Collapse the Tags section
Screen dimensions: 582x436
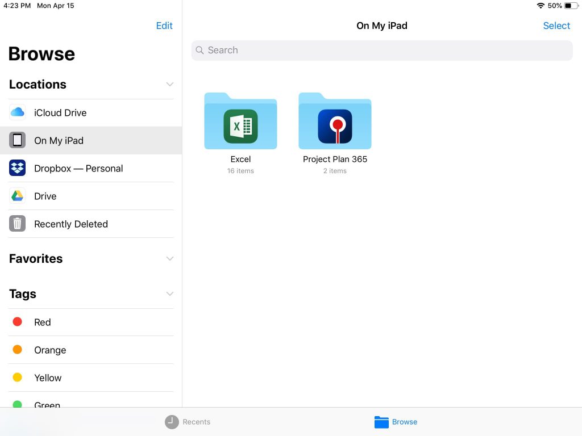coord(169,294)
